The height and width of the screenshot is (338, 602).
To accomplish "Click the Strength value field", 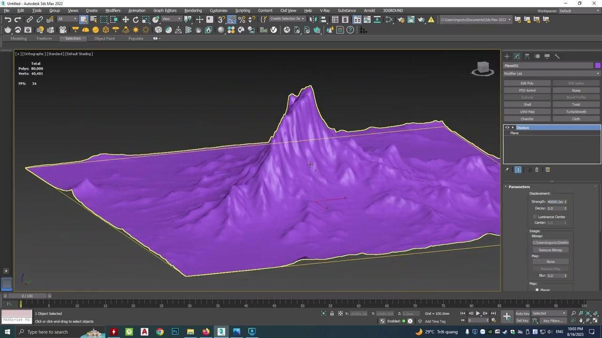I will (555, 202).
